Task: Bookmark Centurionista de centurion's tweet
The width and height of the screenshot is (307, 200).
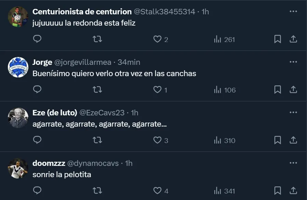Action: (x=278, y=39)
